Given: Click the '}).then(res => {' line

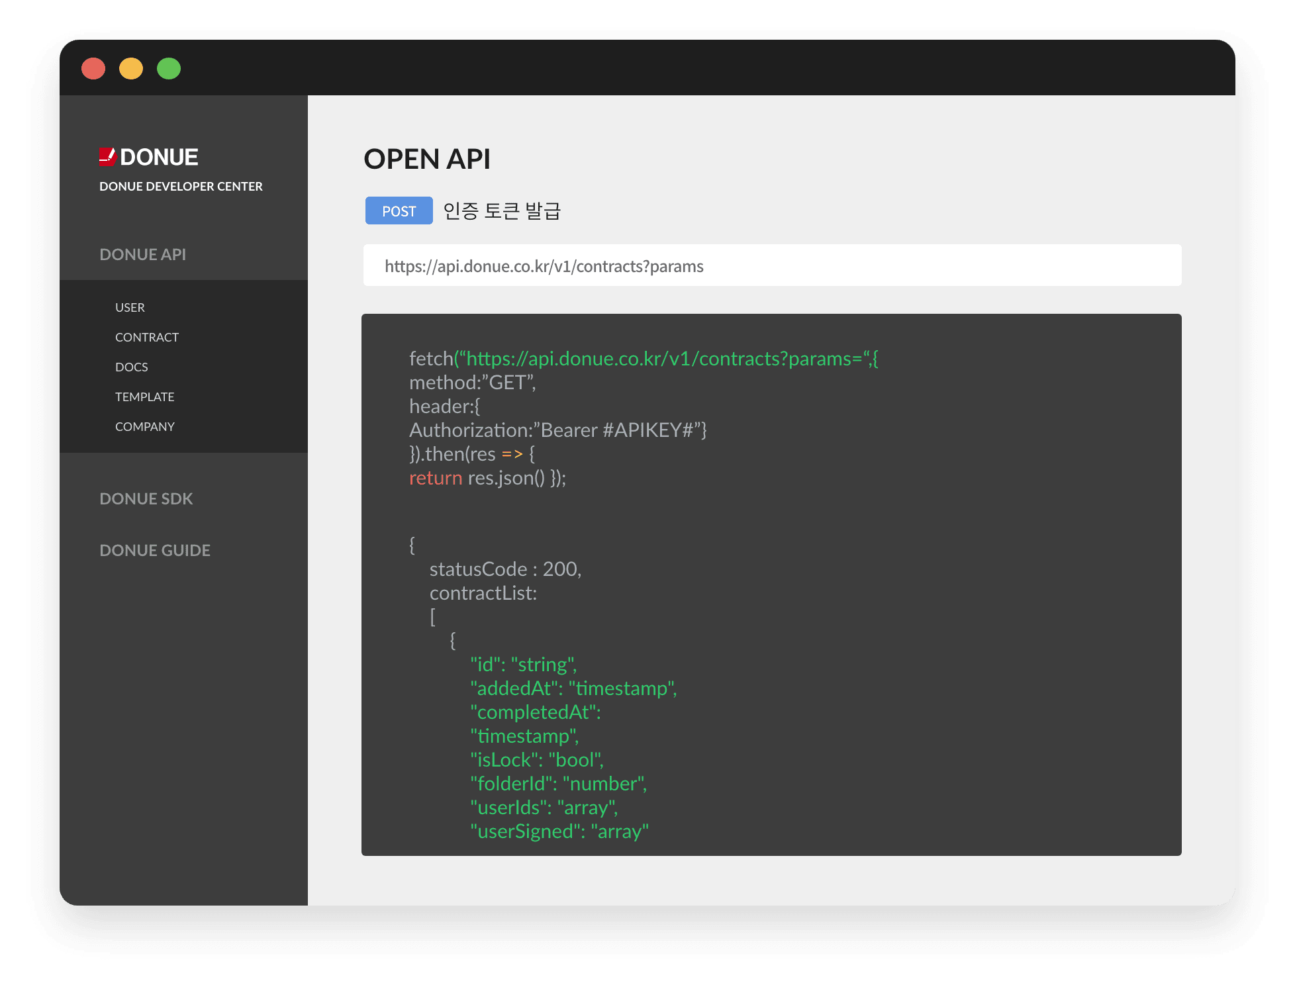Looking at the screenshot, I should [x=472, y=454].
